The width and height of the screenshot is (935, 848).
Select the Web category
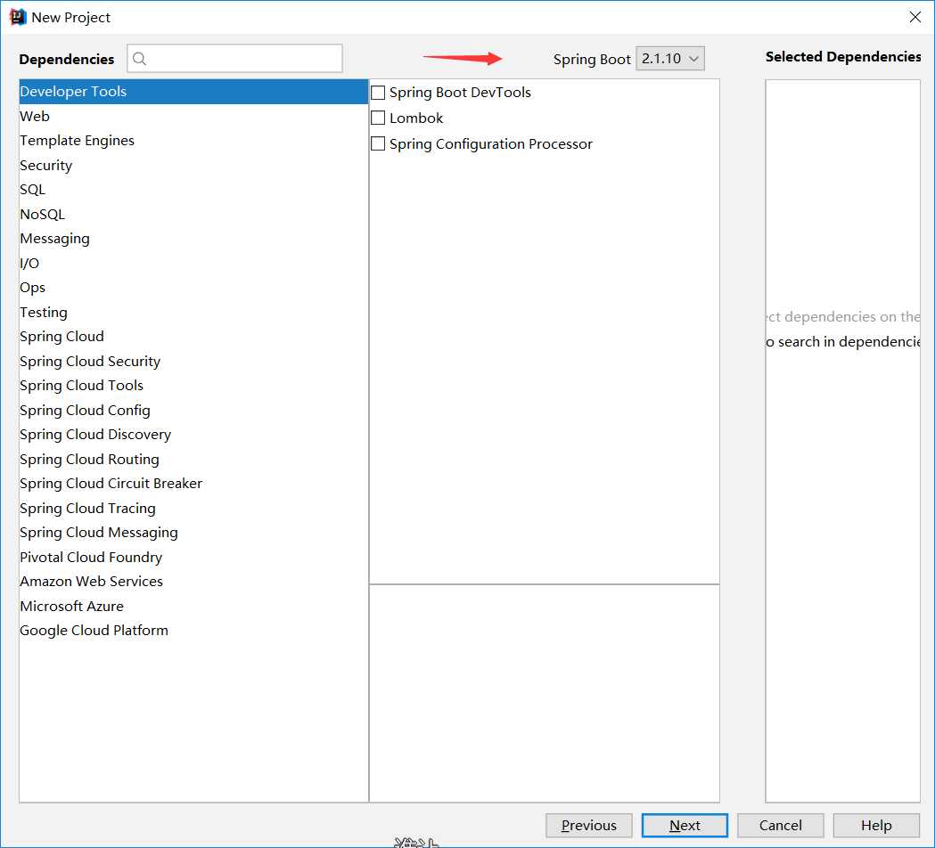pos(193,116)
